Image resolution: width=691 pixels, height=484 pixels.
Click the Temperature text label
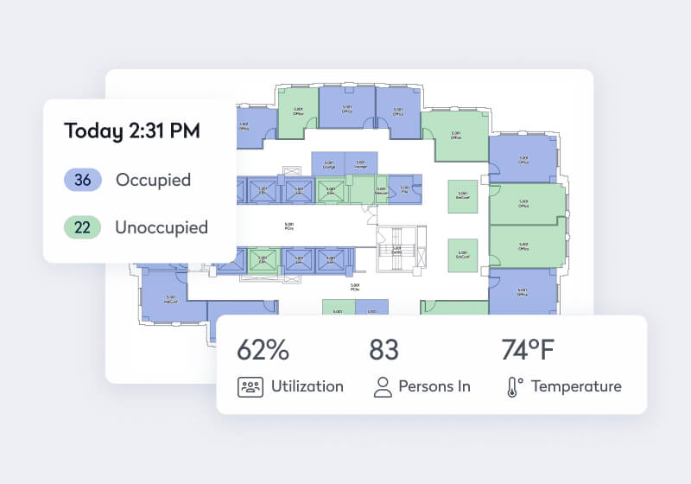(576, 386)
